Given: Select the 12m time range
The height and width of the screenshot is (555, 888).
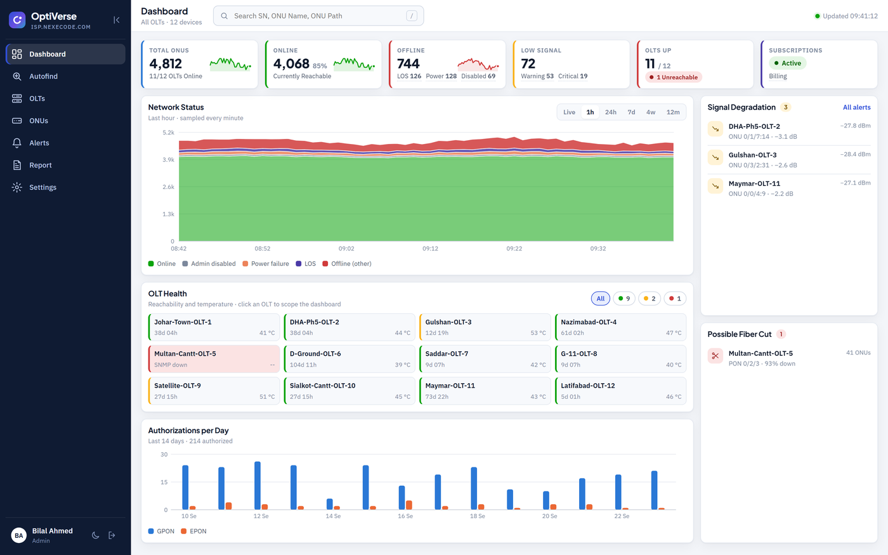Looking at the screenshot, I should point(673,112).
